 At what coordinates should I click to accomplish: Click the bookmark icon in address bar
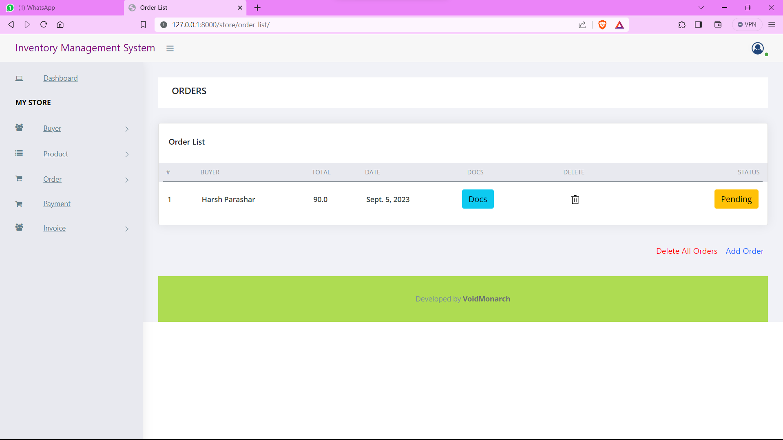[143, 25]
